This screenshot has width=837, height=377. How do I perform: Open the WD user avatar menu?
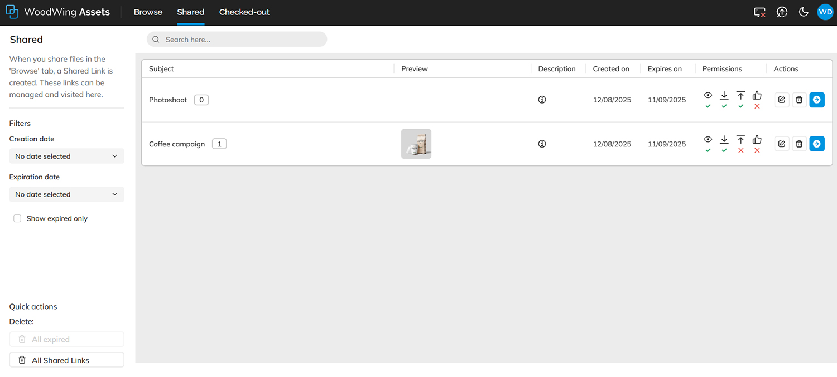pyautogui.click(x=825, y=12)
